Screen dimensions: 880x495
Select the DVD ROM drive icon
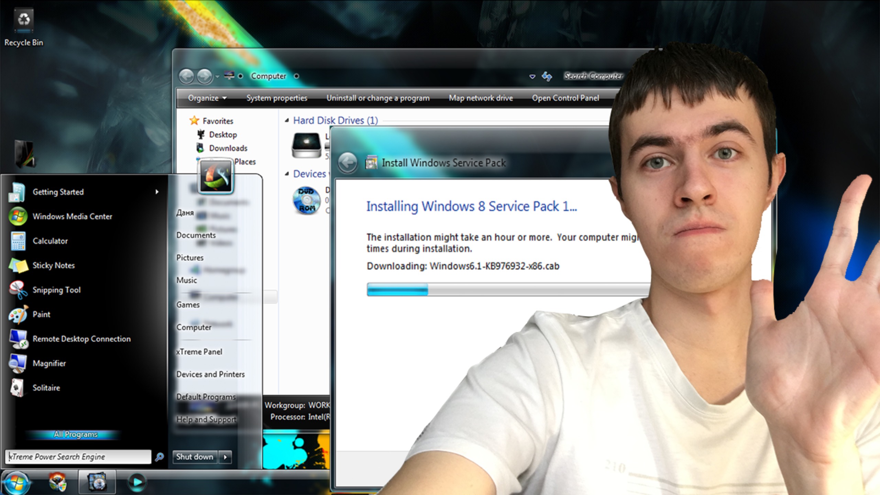(306, 200)
